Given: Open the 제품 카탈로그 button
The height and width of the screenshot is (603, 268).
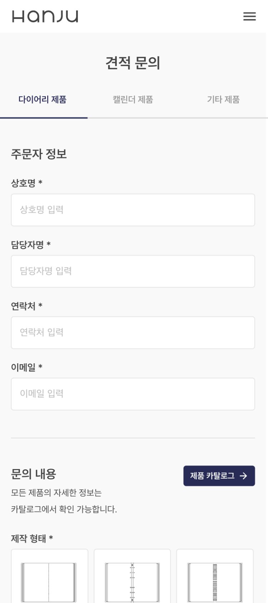Looking at the screenshot, I should tap(219, 476).
